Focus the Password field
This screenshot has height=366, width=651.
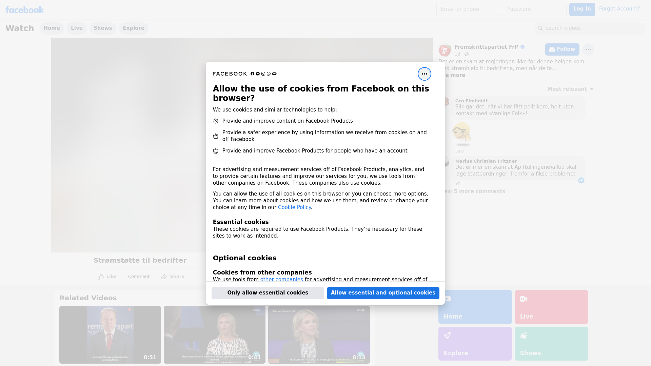tap(535, 9)
